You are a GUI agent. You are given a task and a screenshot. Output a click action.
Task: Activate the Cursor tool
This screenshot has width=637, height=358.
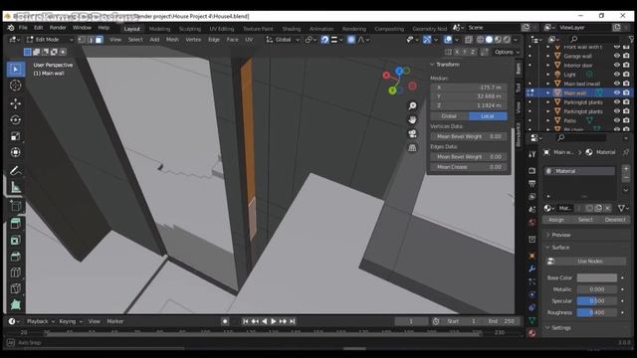[16, 86]
